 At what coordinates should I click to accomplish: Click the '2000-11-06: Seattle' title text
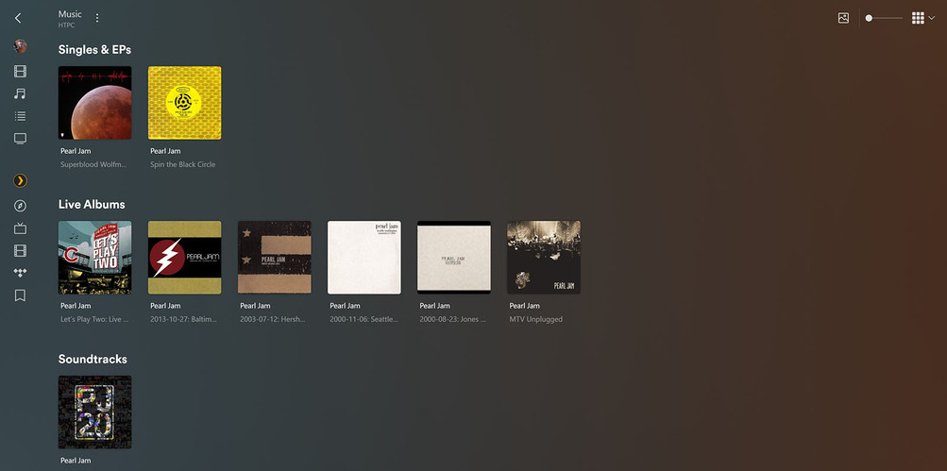(364, 319)
